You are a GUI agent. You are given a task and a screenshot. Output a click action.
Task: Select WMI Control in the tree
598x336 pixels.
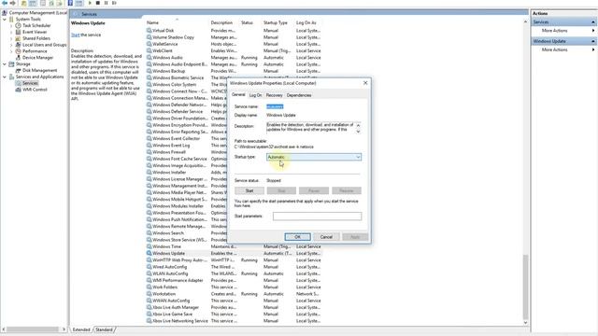coord(35,90)
